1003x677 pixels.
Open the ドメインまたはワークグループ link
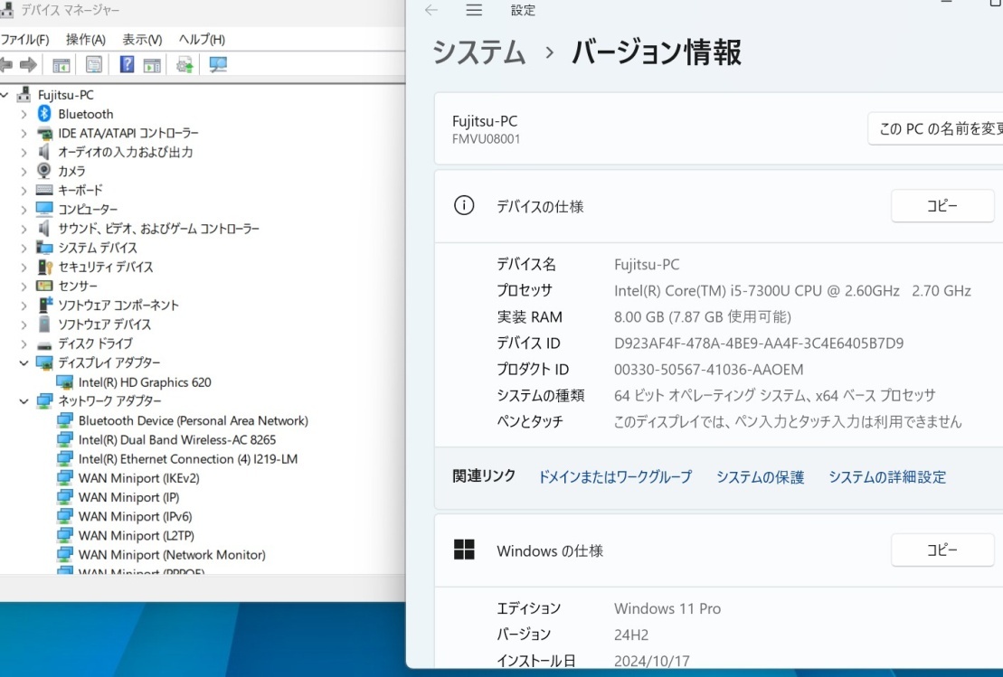tap(615, 477)
